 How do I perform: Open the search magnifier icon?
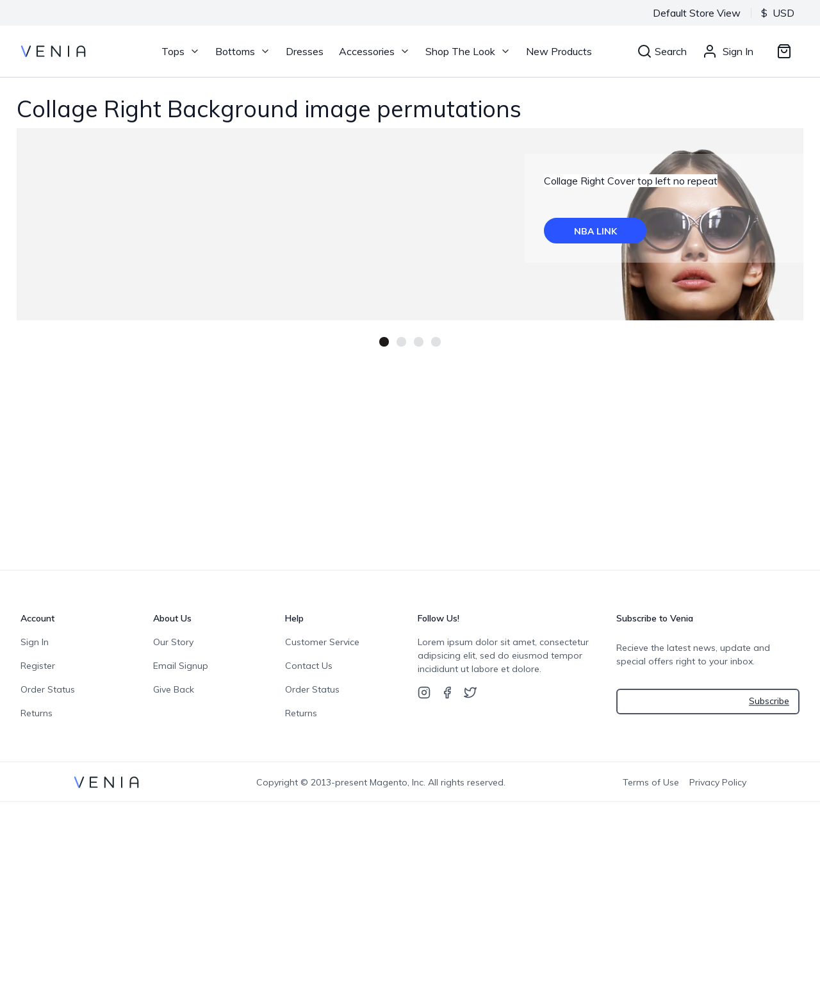coord(644,51)
